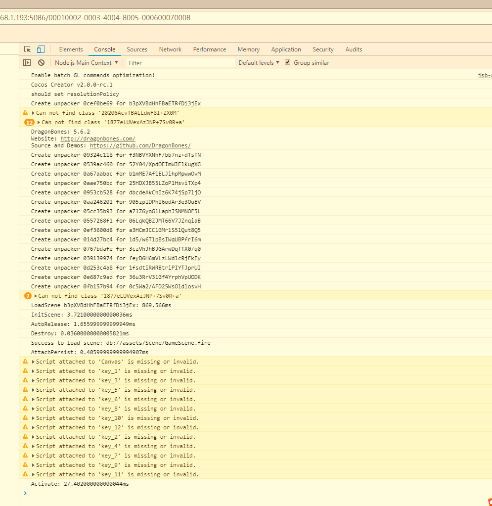Clear console with the ban icon
Viewport: 492px width, 506px height.
42,63
